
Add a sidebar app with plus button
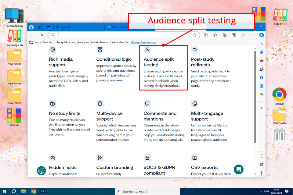261,108
